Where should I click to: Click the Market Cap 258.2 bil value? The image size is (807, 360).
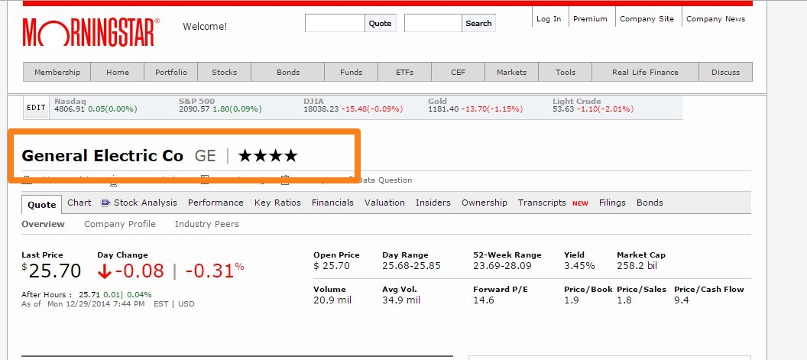637,266
